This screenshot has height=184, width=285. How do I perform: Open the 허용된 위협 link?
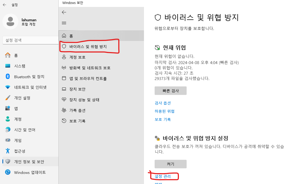[164, 111]
